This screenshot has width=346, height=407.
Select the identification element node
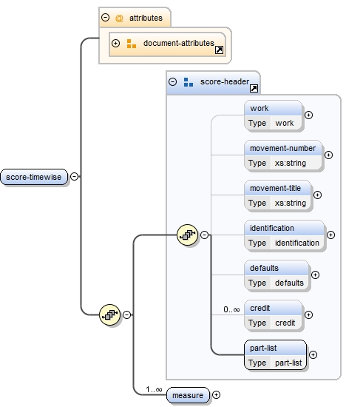pos(285,235)
